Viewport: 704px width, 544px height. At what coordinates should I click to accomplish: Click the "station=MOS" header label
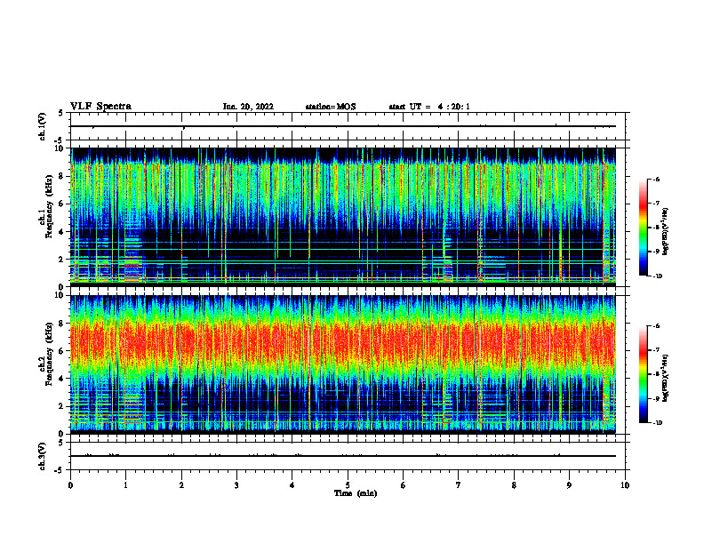pos(331,107)
